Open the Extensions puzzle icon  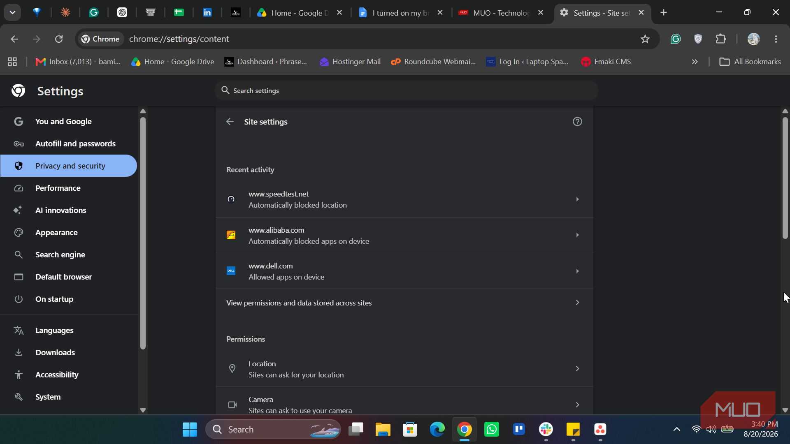tap(721, 39)
